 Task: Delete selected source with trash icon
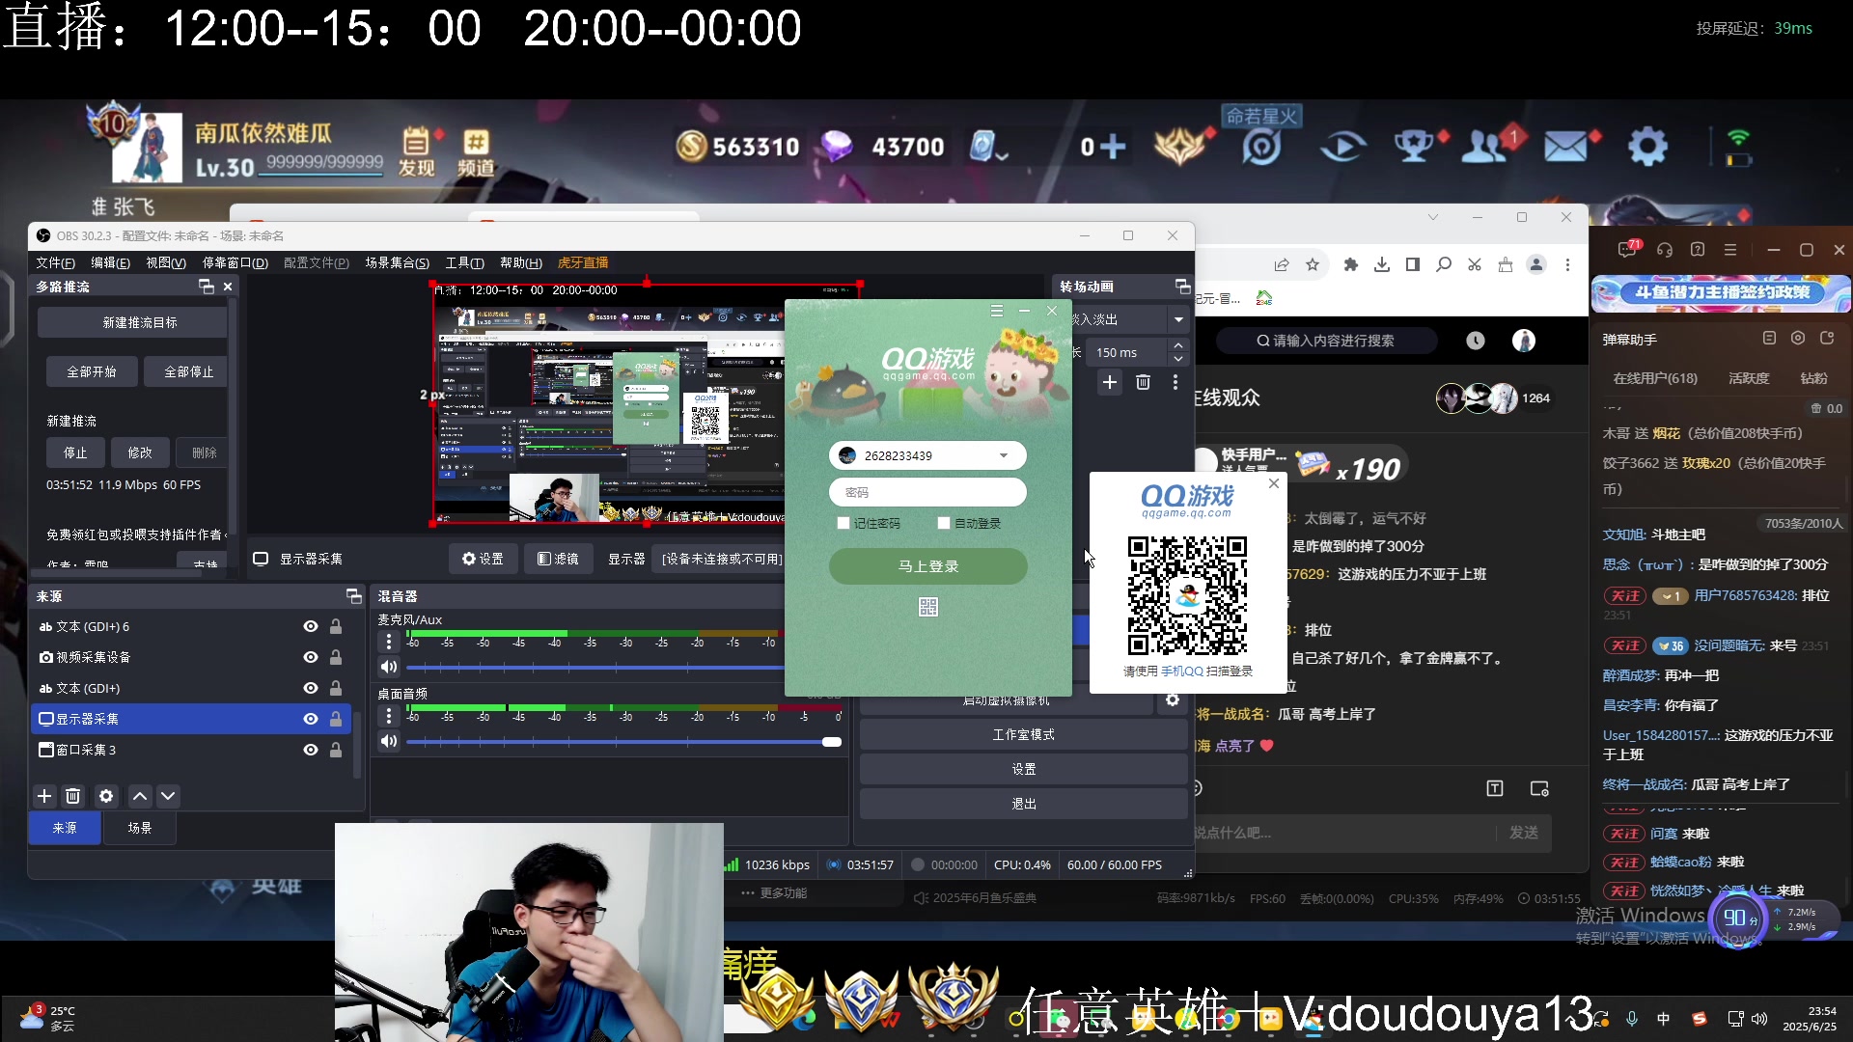73,796
